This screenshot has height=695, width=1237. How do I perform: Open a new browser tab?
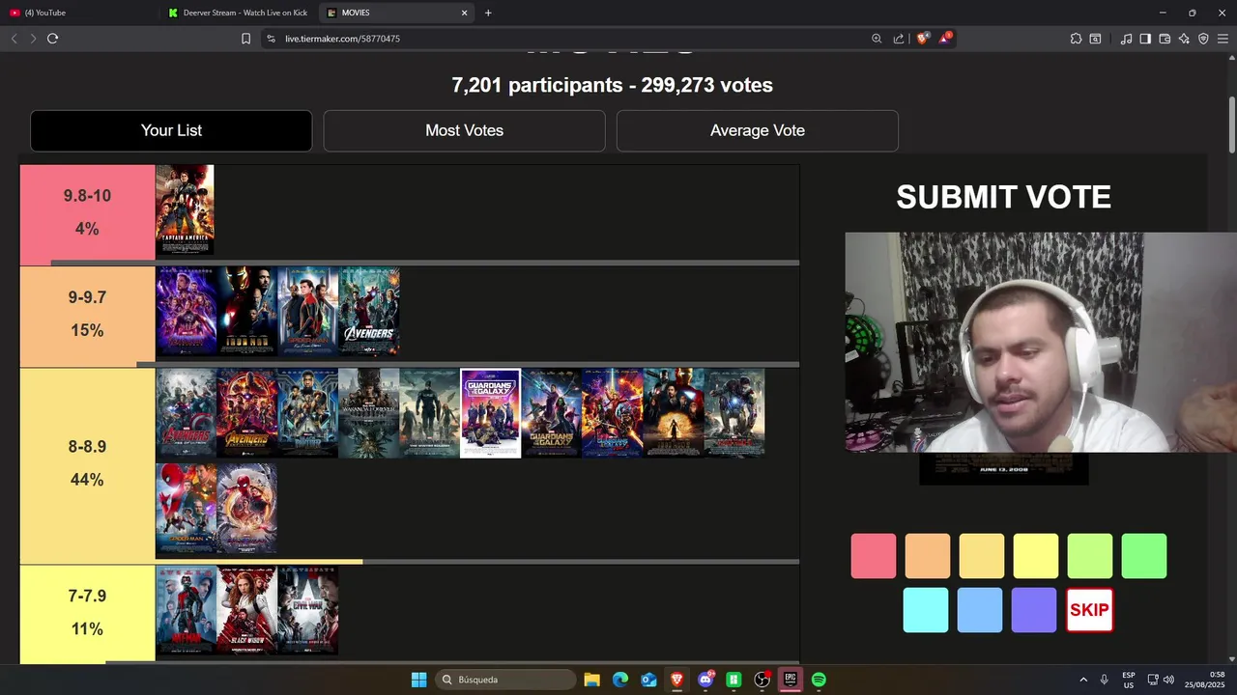coord(488,13)
